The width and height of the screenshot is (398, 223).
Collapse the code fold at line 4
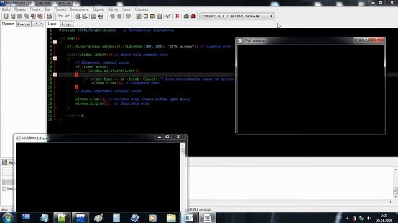pyautogui.click(x=55, y=42)
